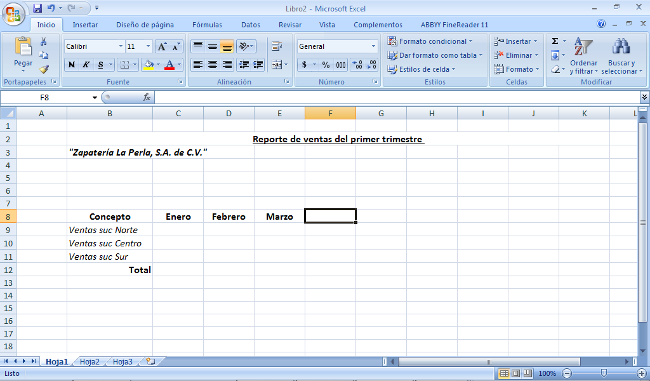Click the Cut scissors icon
The height and width of the screenshot is (381, 650).
point(44,41)
